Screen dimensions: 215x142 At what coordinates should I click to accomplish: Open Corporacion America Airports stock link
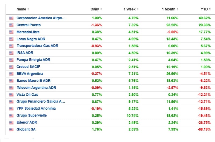click(41, 18)
